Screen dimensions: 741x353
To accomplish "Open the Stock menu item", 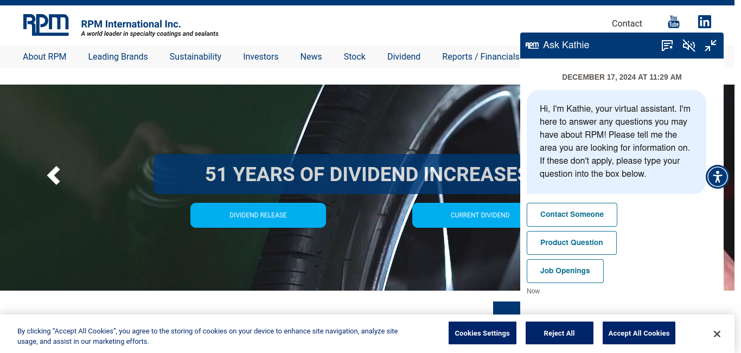I will 355,56.
